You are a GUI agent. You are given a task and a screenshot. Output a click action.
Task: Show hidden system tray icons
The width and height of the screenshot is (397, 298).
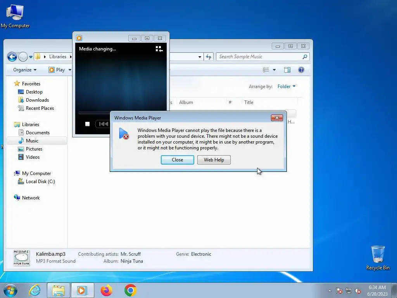pyautogui.click(x=330, y=291)
